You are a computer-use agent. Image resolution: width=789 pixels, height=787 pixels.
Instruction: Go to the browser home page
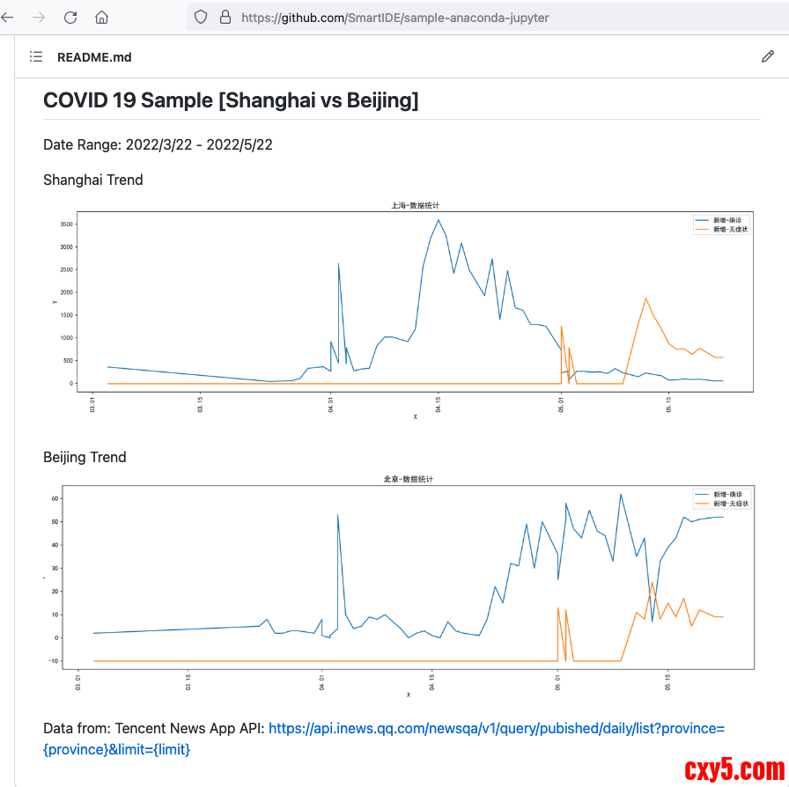[102, 17]
